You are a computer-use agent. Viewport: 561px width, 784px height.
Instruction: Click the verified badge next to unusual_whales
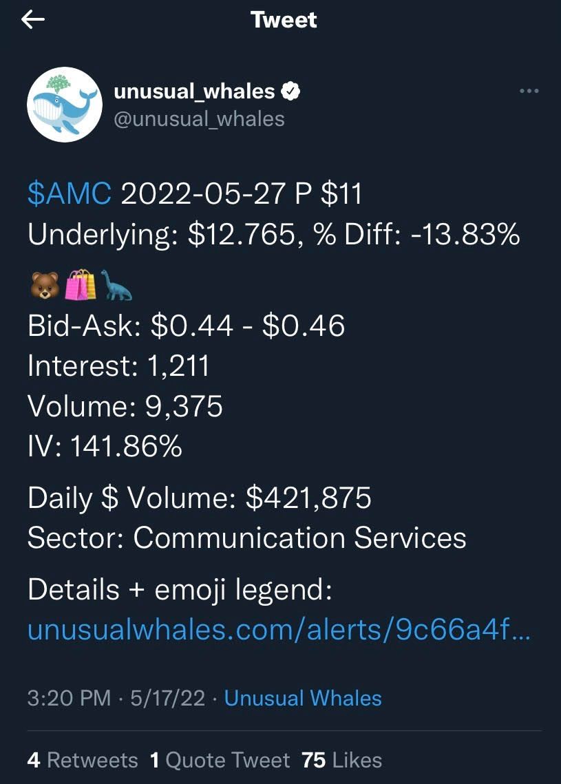click(x=291, y=90)
